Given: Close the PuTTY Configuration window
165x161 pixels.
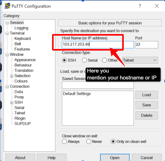Looking at the screenshot, I should coord(157,6).
